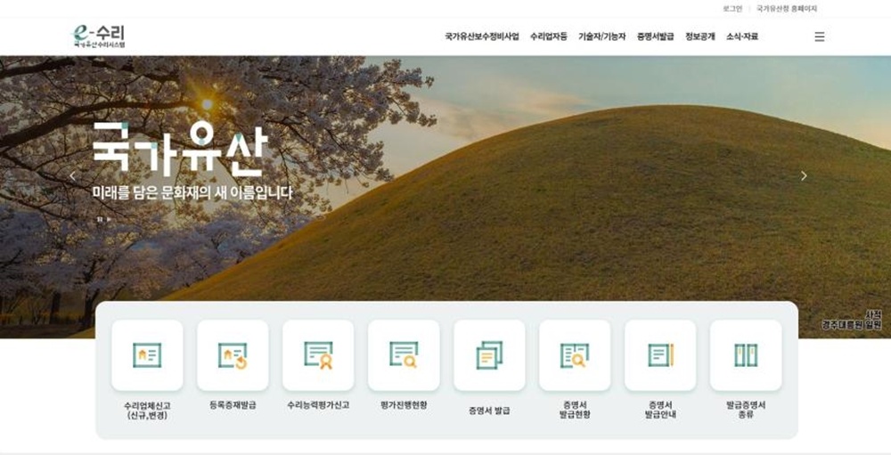891x455 pixels.
Task: Open the 증명서발급 menu
Action: coord(655,37)
